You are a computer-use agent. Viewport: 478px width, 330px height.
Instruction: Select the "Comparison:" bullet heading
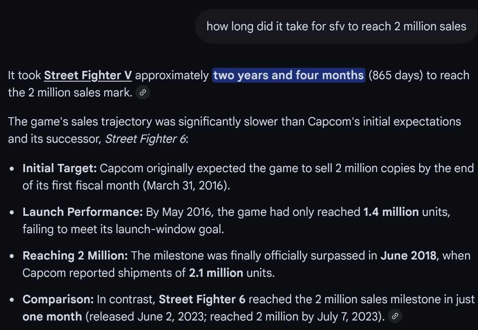(58, 299)
